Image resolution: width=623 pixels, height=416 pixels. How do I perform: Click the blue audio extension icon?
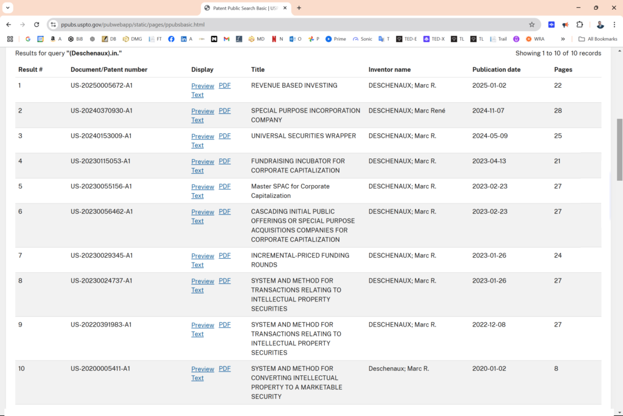(x=551, y=24)
